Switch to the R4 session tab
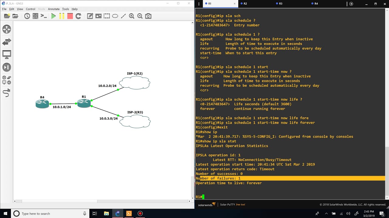The image size is (389, 218). [x=326, y=4]
